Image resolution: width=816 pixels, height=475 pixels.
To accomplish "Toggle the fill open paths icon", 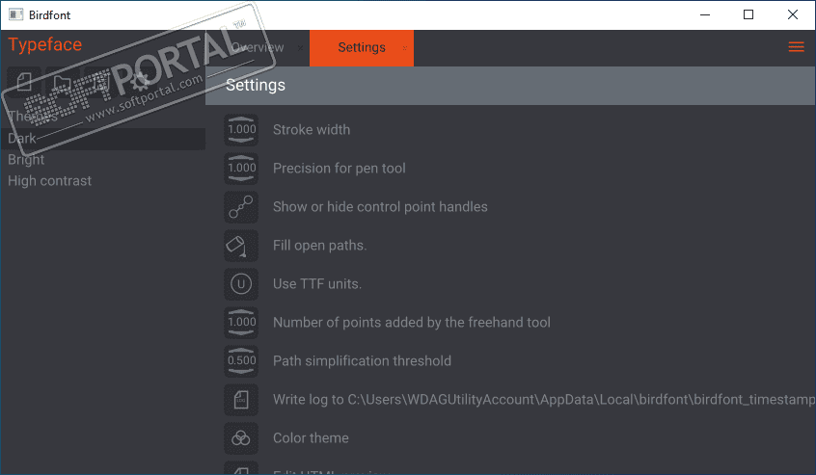I will 241,245.
